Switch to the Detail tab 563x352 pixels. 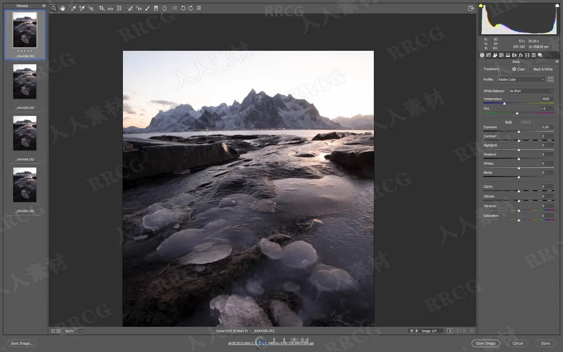point(495,55)
